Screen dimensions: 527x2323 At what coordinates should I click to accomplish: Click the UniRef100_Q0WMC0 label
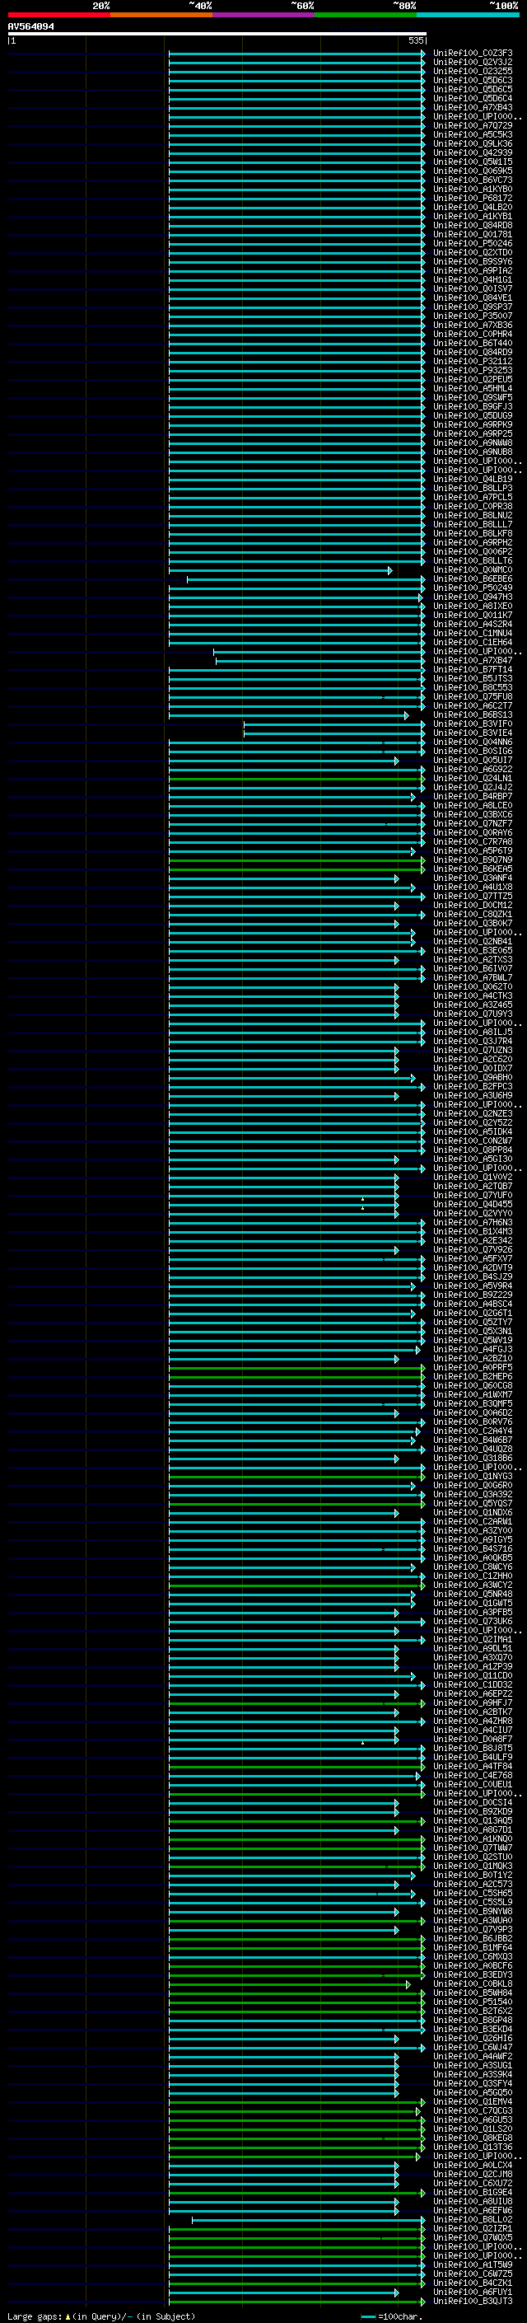(x=473, y=570)
